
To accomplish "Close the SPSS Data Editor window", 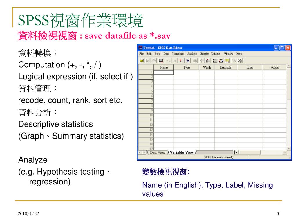I will 288,48.
